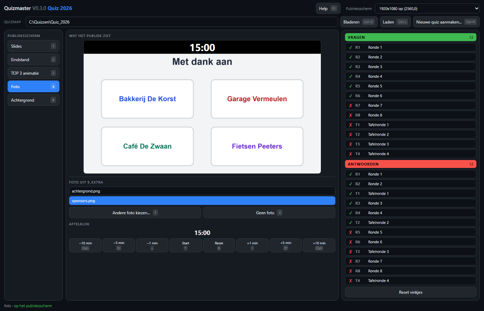Add 10 minutes to the countdown
This screenshot has width=484, height=311.
tap(319, 245)
